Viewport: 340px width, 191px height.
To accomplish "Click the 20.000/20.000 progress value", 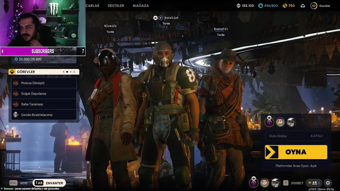I will coord(30,59).
